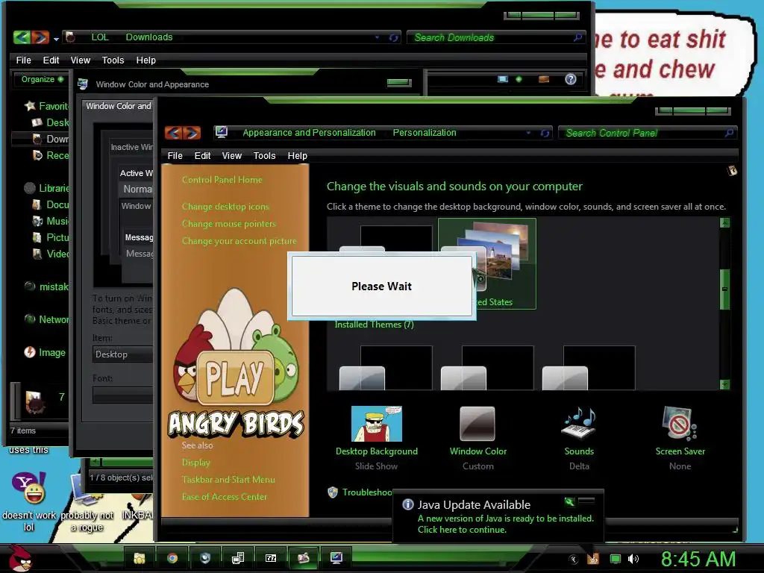Click the Troubleshoot shield icon
The height and width of the screenshot is (573, 764).
pyautogui.click(x=333, y=492)
